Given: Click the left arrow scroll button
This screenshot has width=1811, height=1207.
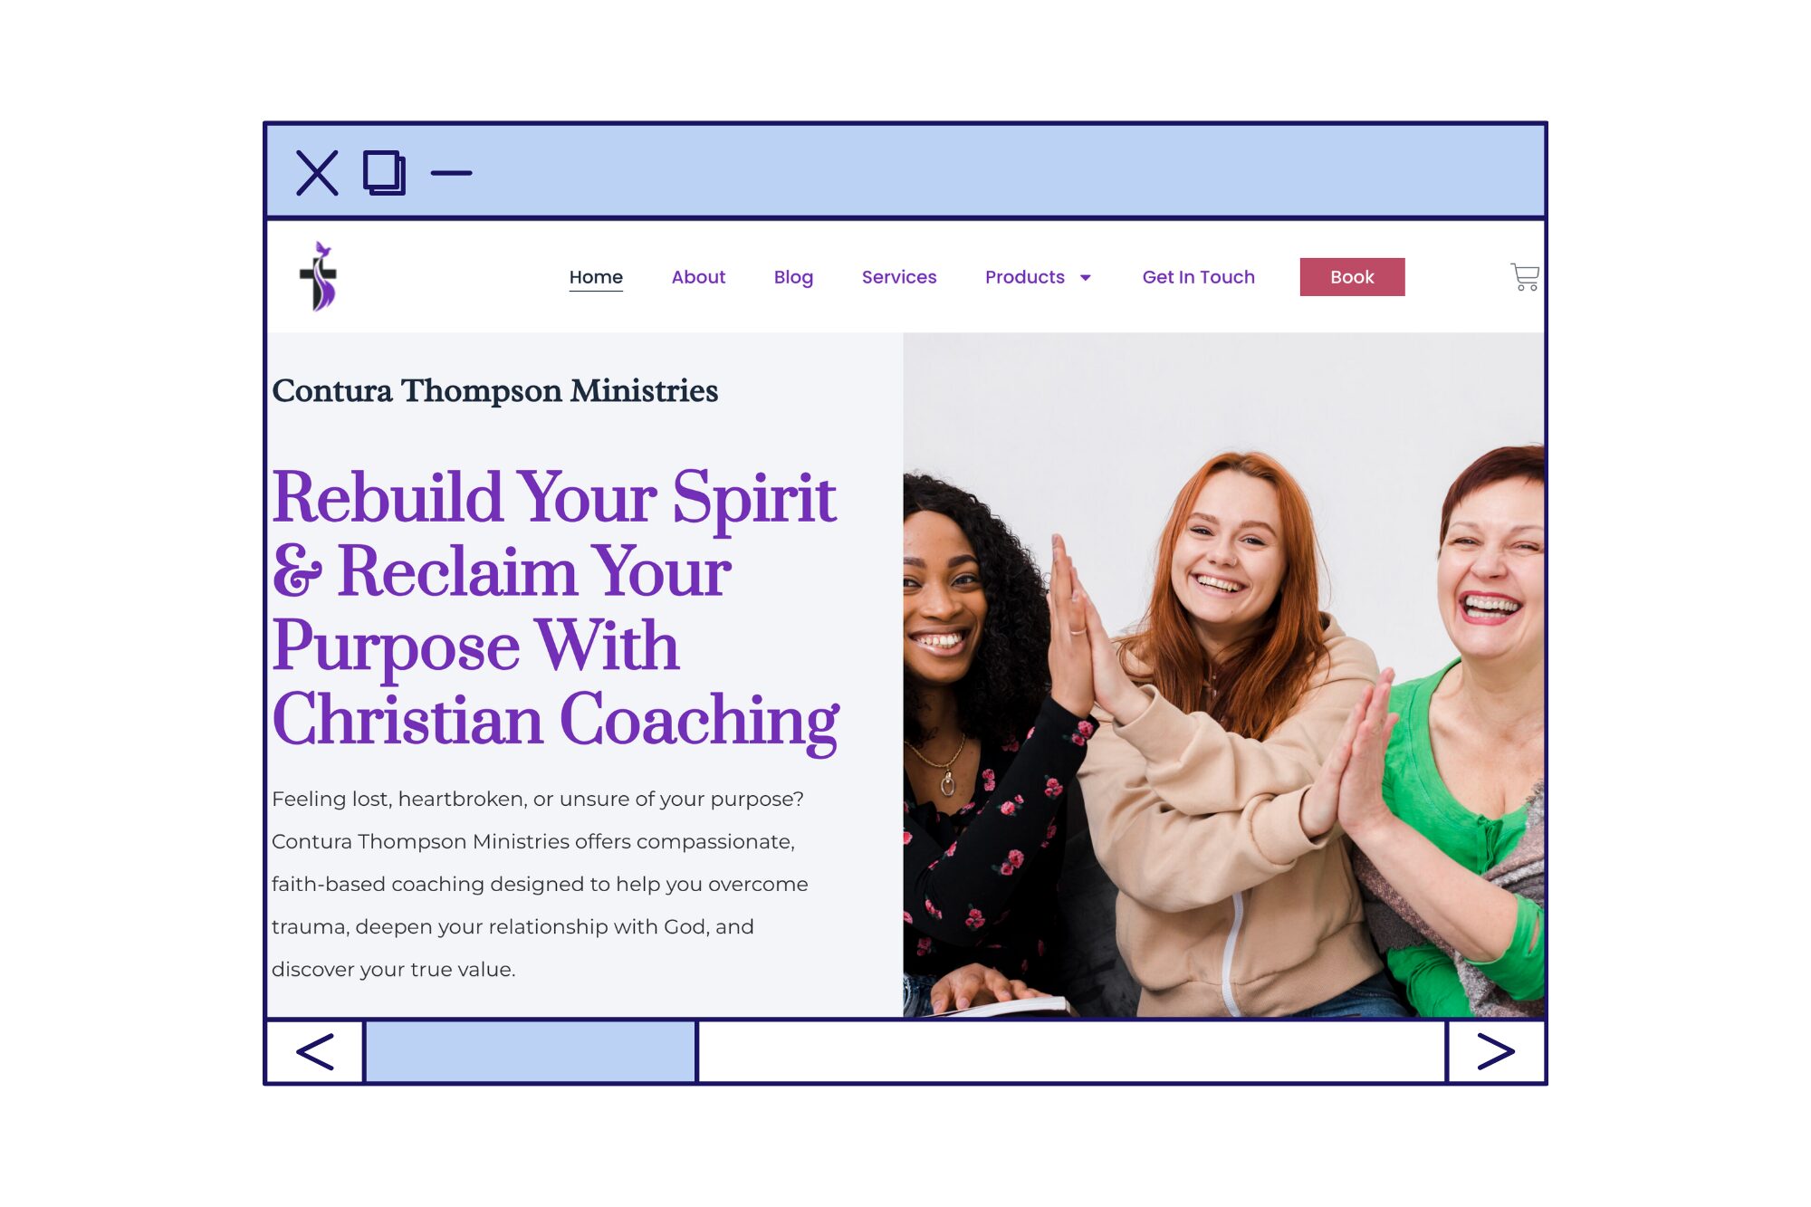Looking at the screenshot, I should tap(315, 1051).
